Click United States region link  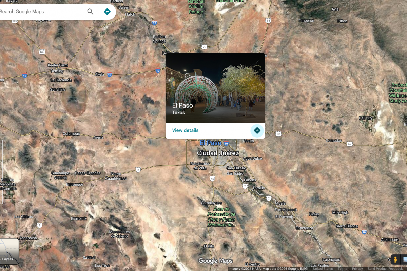(x=323, y=269)
